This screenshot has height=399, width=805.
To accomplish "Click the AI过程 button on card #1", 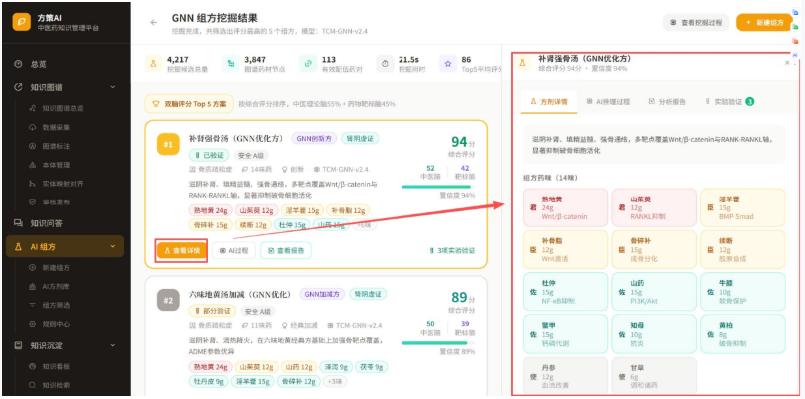I will pyautogui.click(x=234, y=250).
